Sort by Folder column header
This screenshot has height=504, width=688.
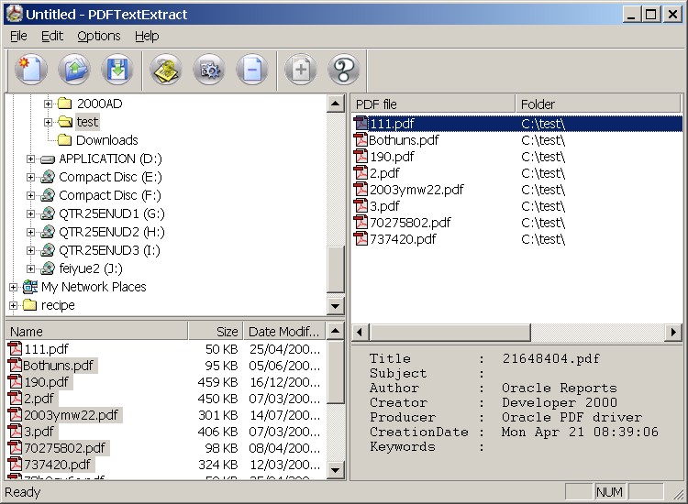(x=597, y=104)
